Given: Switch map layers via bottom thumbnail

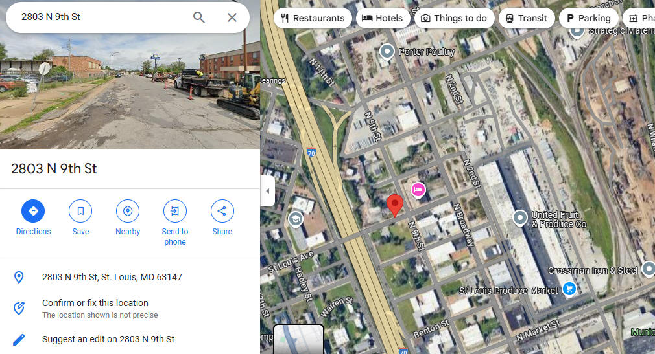Looking at the screenshot, I should click(x=298, y=339).
